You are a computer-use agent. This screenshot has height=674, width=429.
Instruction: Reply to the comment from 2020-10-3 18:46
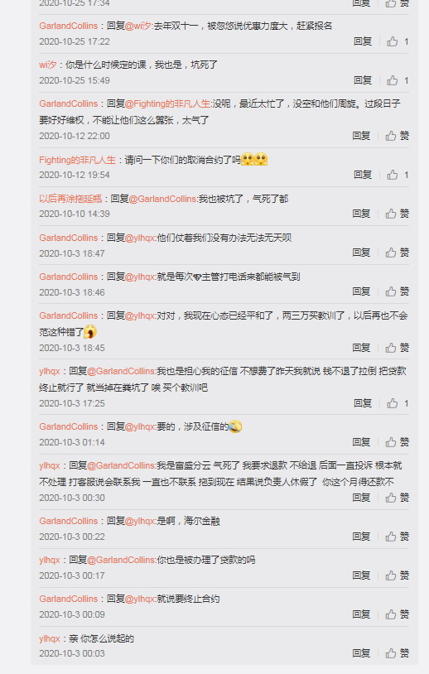361,291
